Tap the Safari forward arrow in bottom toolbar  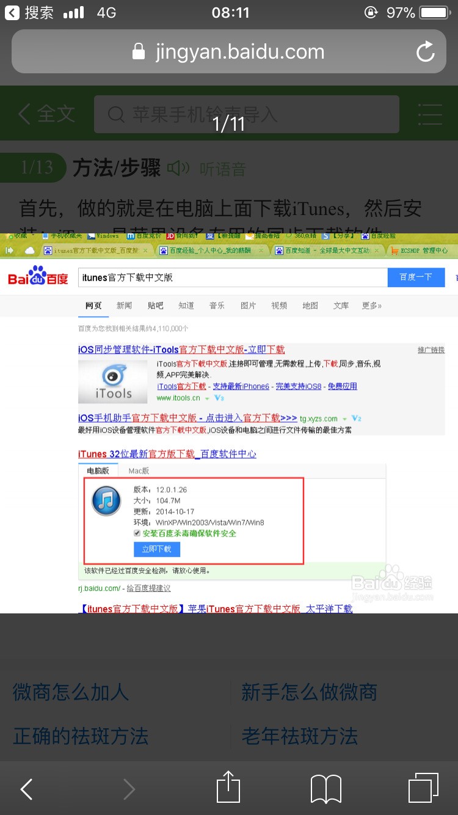129,789
